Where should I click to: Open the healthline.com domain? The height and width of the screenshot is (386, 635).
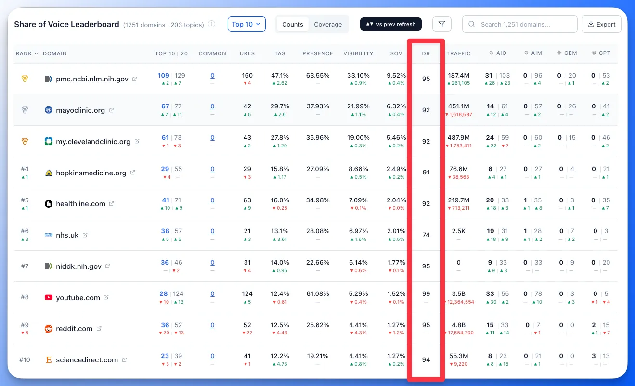tap(80, 204)
